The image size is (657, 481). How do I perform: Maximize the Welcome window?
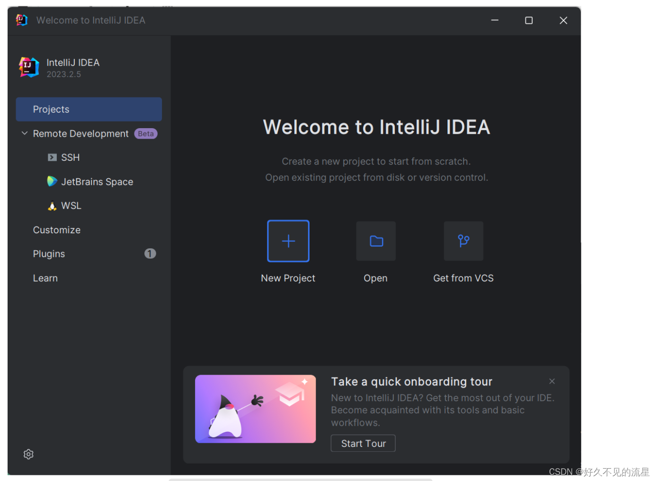tap(529, 20)
